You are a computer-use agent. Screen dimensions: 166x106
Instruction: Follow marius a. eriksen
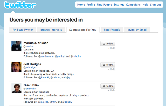click(108, 43)
